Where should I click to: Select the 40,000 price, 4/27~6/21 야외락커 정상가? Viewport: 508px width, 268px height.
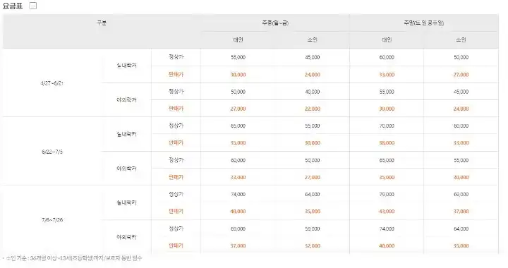coord(313,92)
